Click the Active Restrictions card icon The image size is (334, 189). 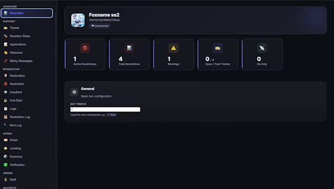click(85, 48)
